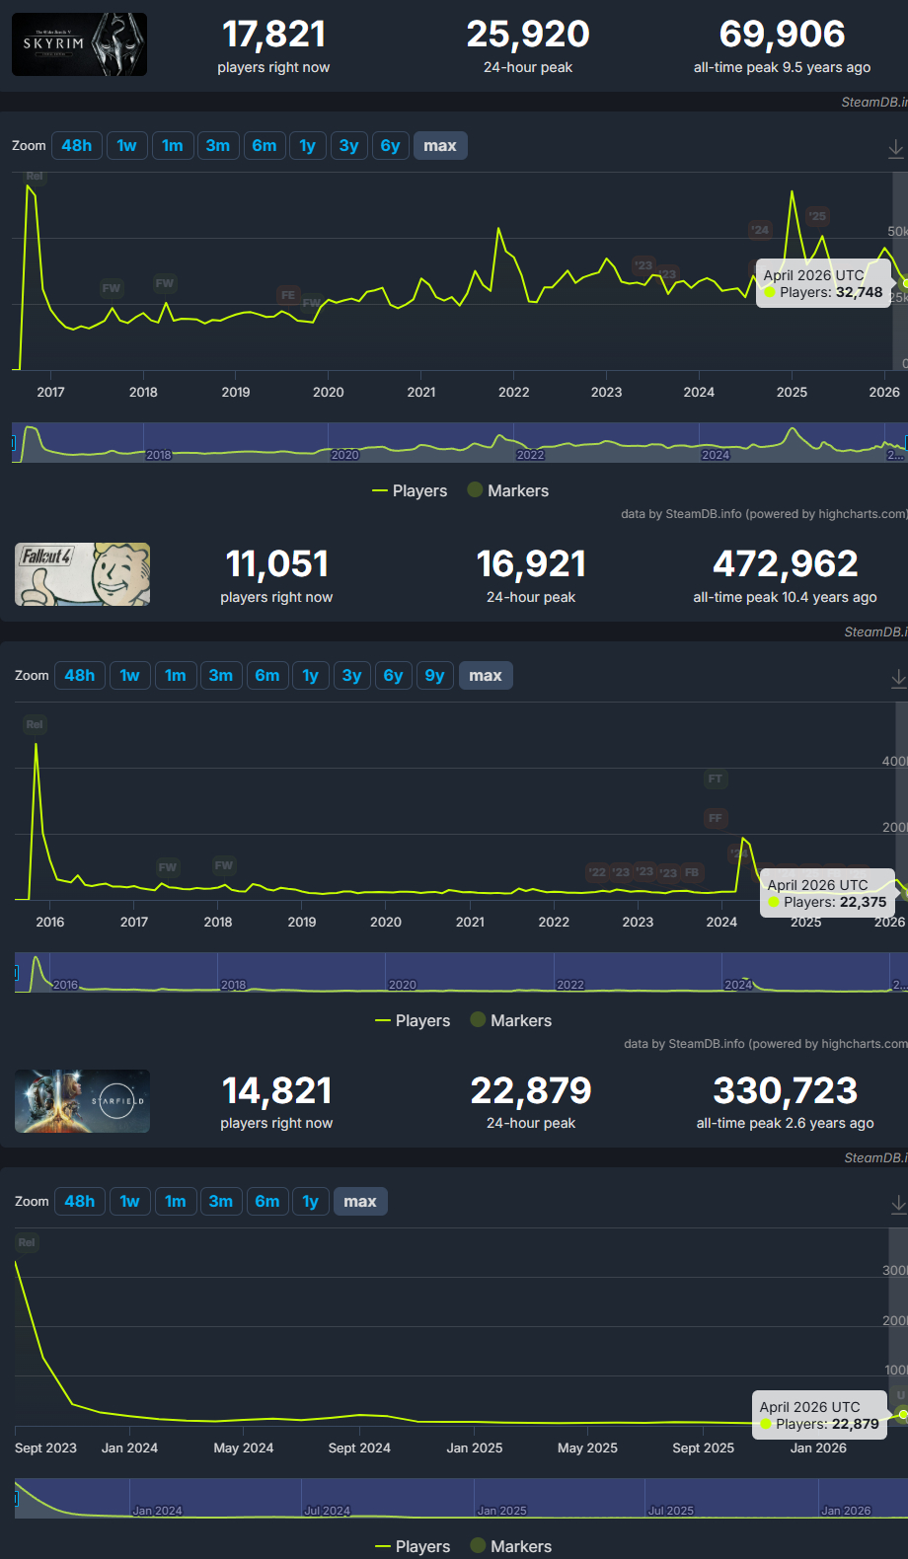Set Starfield chart zoom to 48h
908x1559 pixels.
click(80, 1202)
